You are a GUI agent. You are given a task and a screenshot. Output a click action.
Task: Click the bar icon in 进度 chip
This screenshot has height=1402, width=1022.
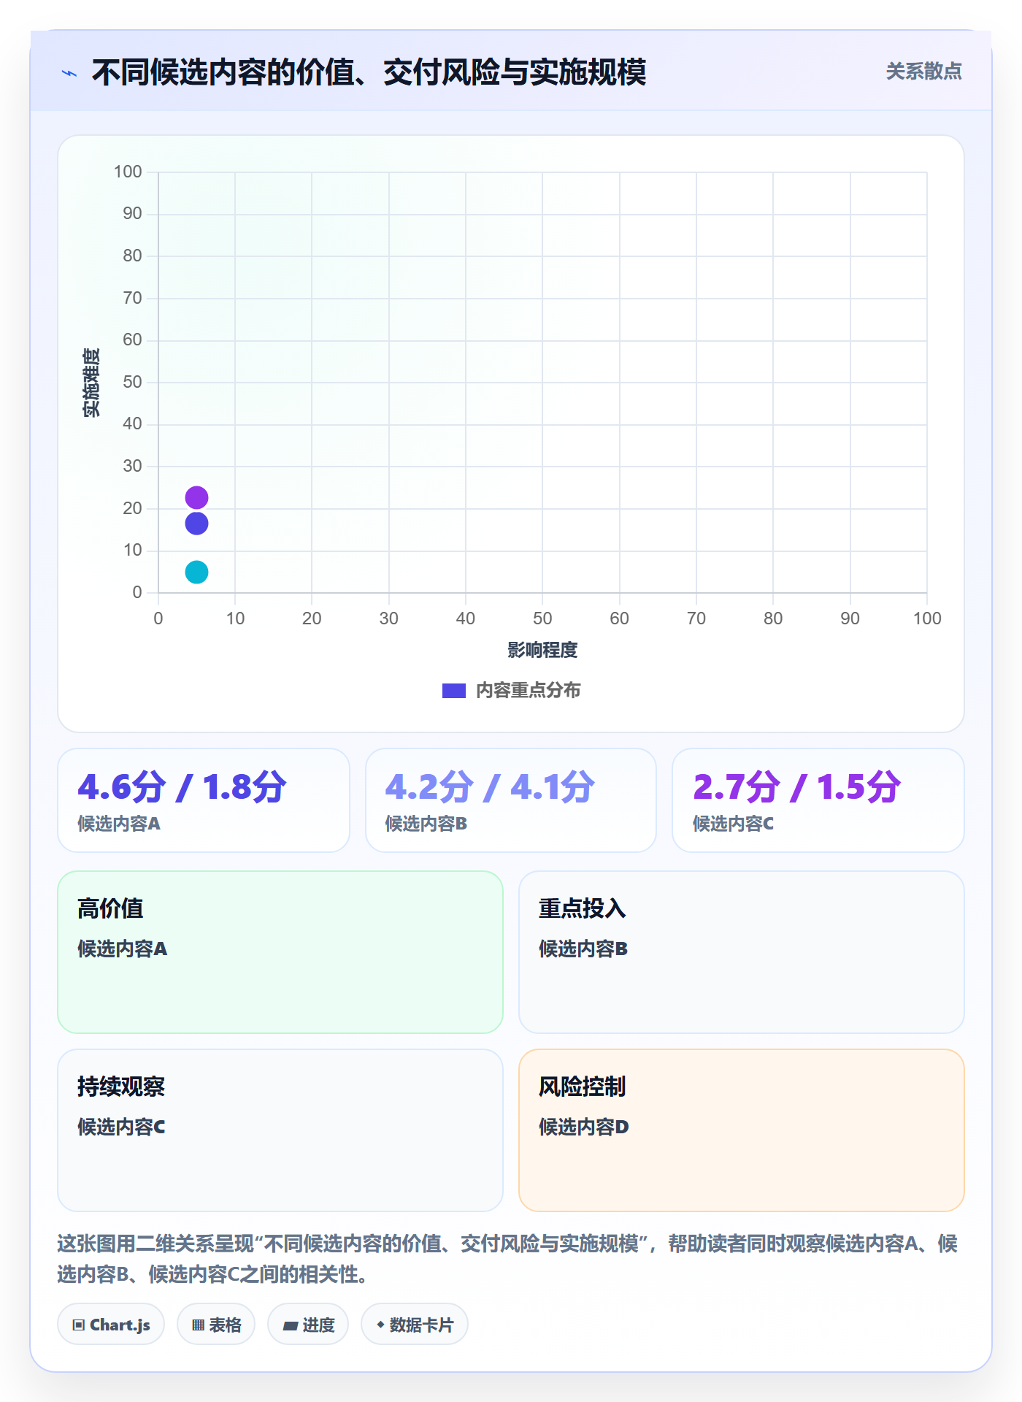click(x=291, y=1326)
